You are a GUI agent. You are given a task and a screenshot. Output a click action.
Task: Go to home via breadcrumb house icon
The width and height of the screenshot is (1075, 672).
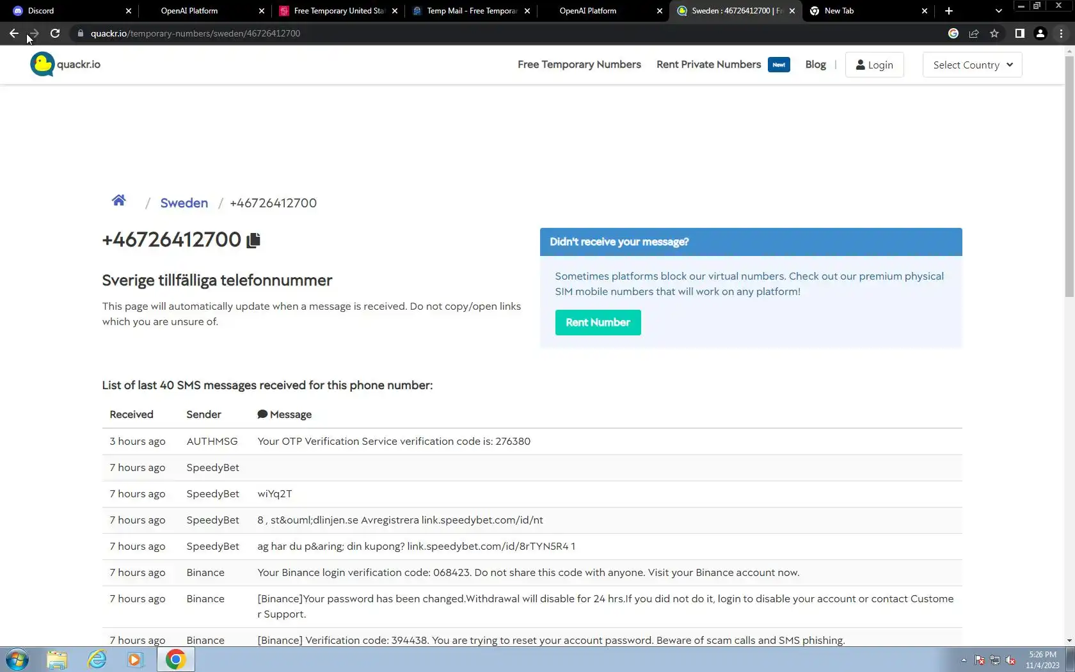pyautogui.click(x=119, y=201)
